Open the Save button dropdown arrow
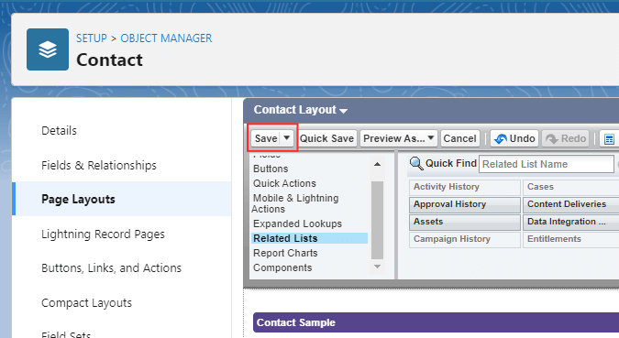619x338 pixels. [287, 138]
